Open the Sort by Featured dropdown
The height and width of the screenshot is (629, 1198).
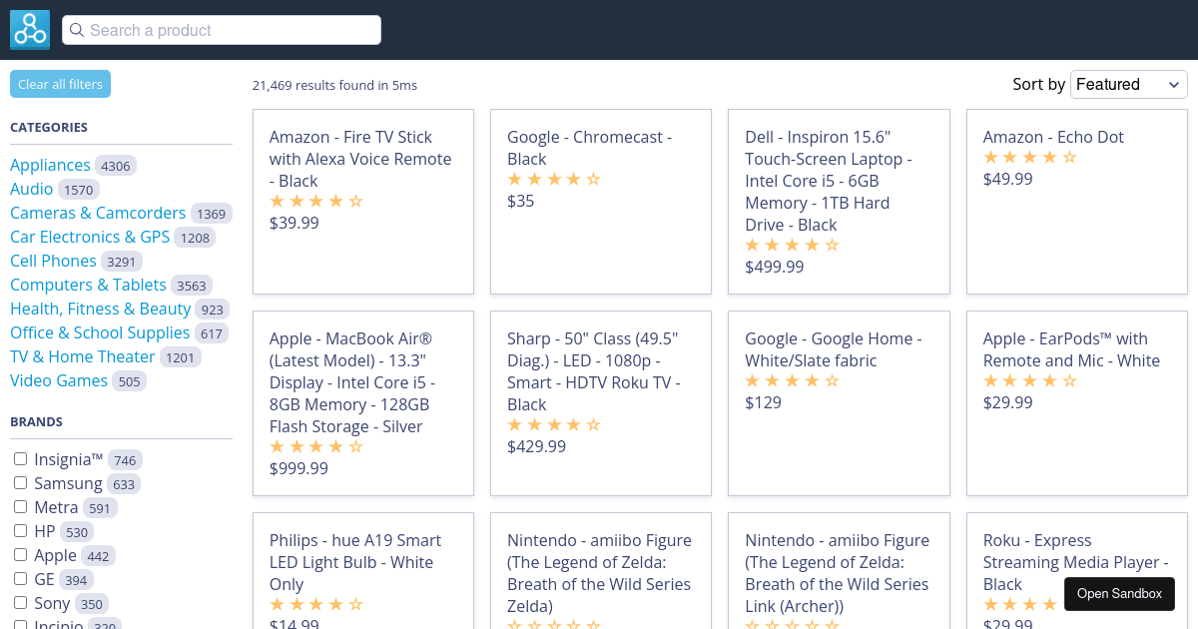(x=1128, y=84)
